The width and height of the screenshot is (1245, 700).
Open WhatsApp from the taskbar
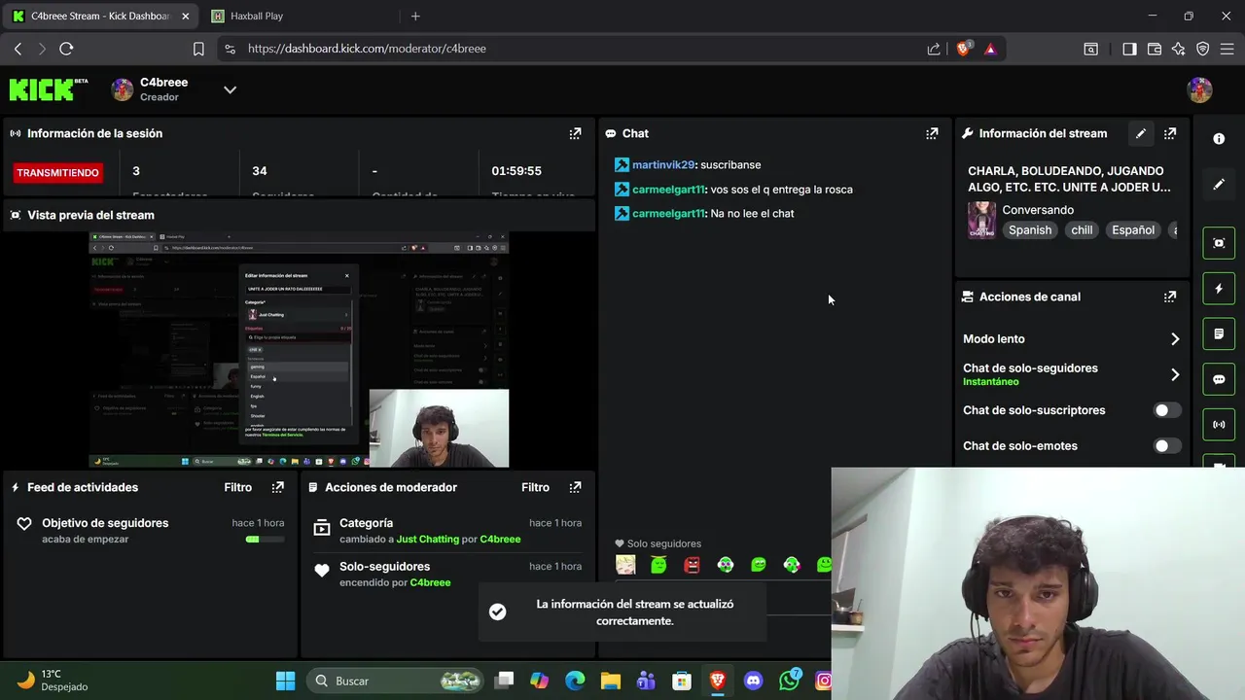pyautogui.click(x=789, y=681)
